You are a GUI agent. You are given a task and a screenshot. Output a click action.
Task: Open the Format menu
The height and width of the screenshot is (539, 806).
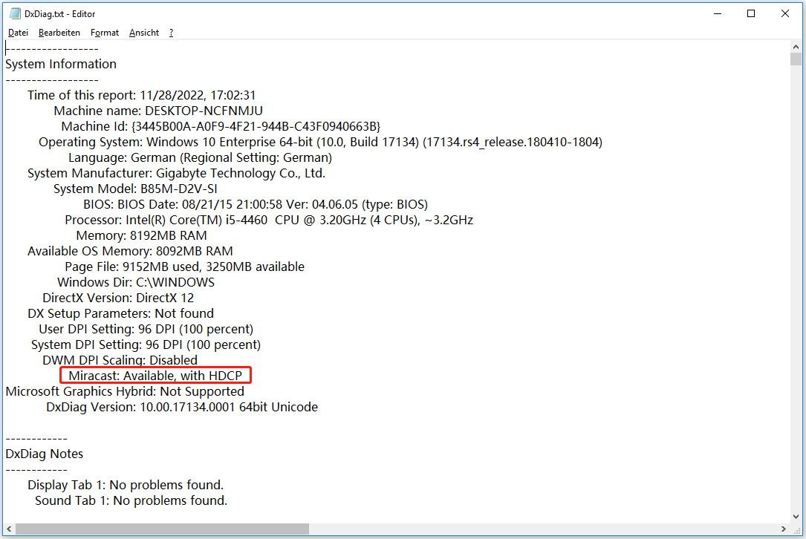click(104, 32)
